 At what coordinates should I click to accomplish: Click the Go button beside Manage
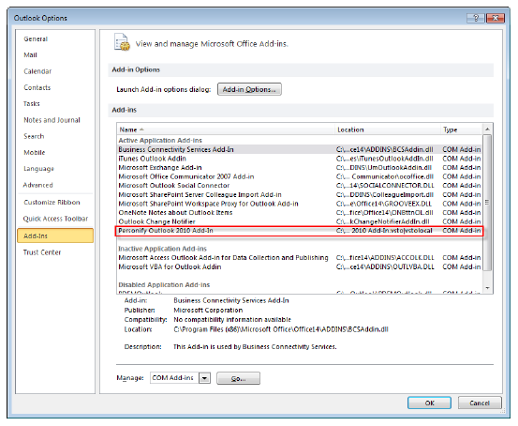(x=238, y=378)
